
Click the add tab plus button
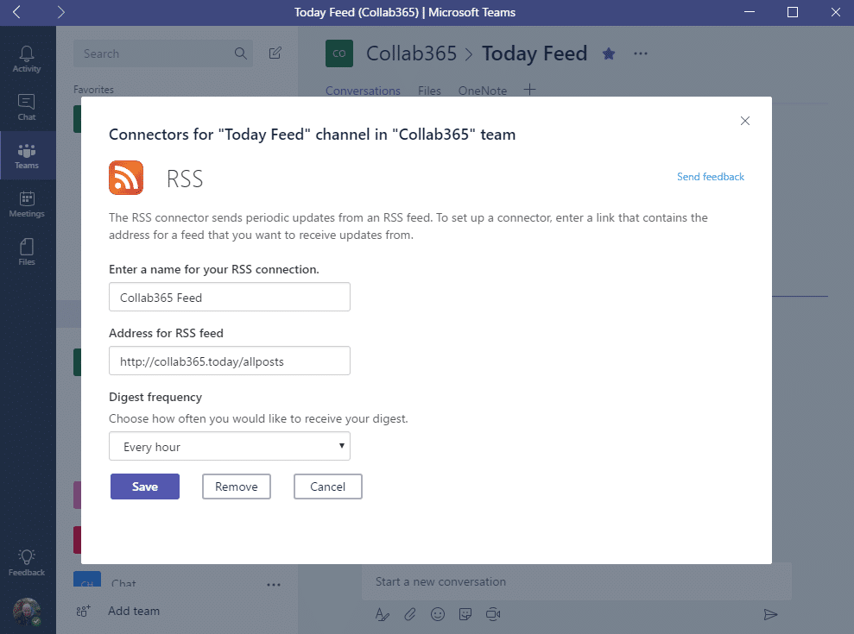pyautogui.click(x=529, y=89)
